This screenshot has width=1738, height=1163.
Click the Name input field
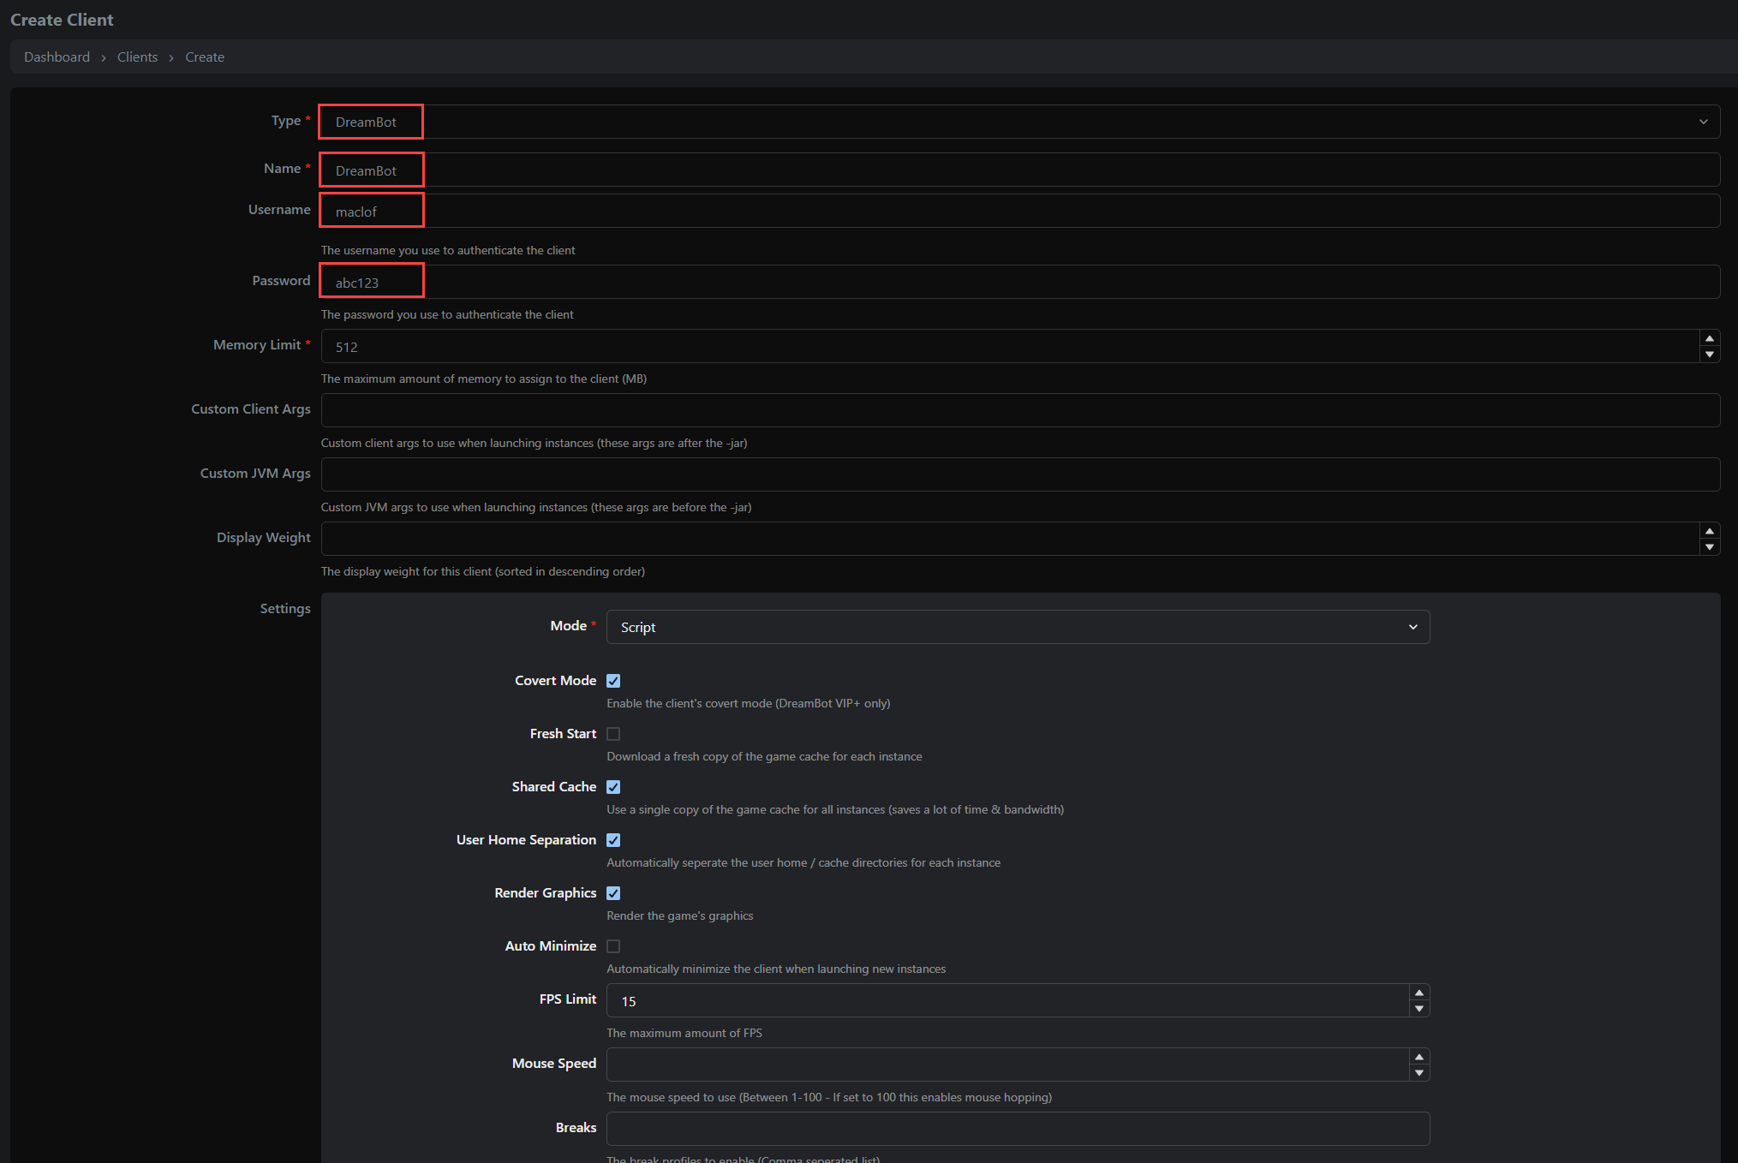click(1020, 170)
